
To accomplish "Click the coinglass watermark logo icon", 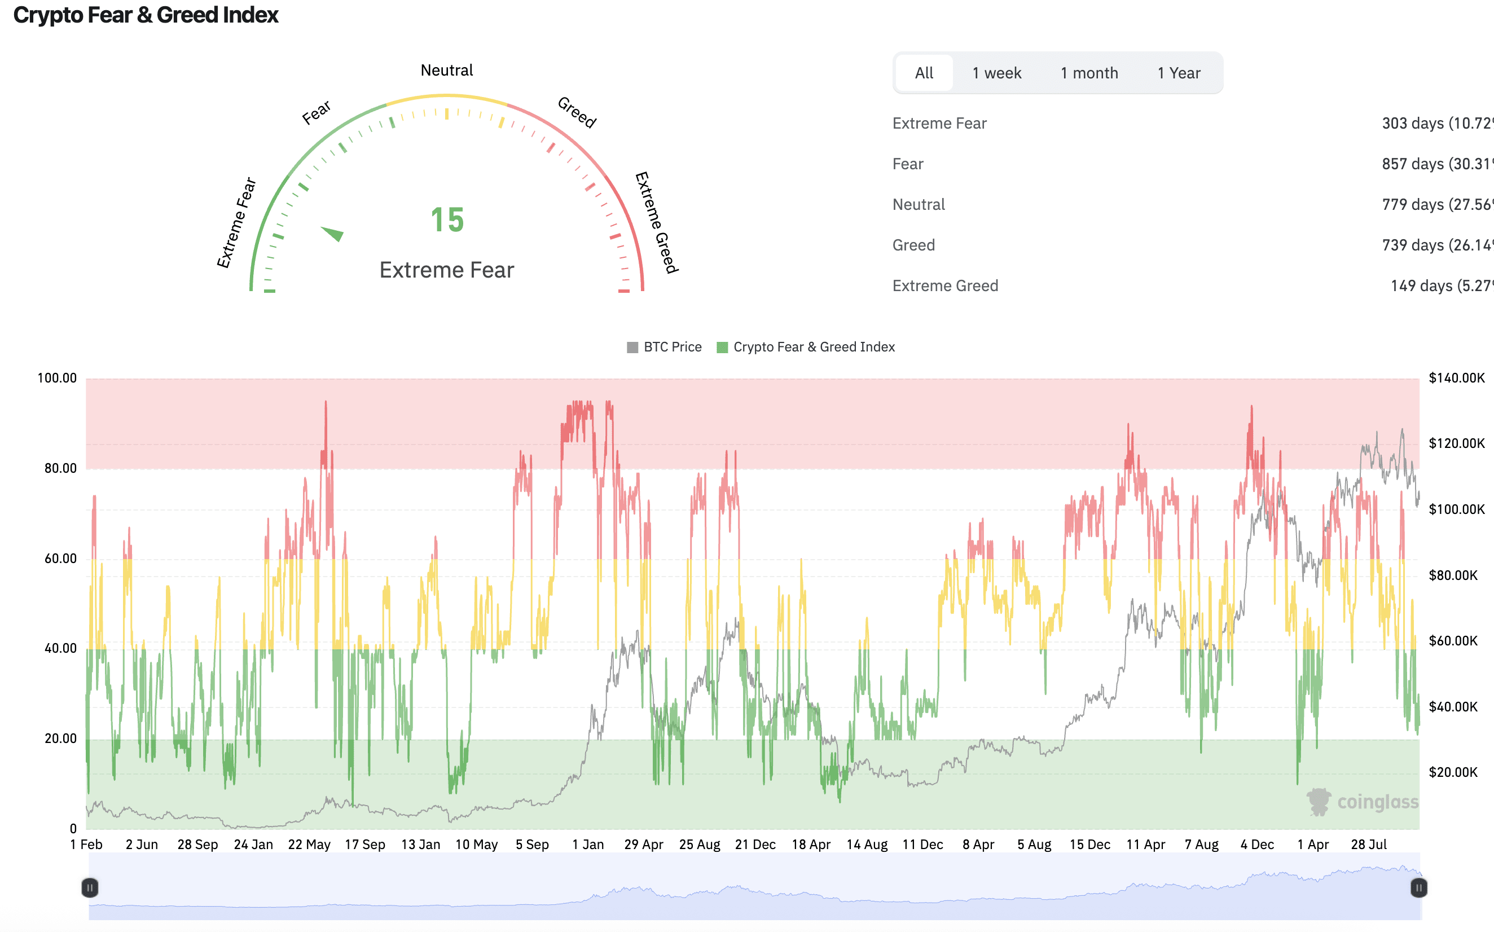I will pos(1319,802).
